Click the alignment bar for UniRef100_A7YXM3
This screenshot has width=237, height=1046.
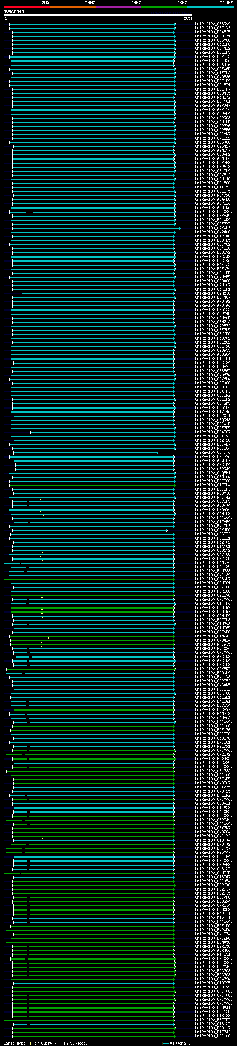point(96,228)
